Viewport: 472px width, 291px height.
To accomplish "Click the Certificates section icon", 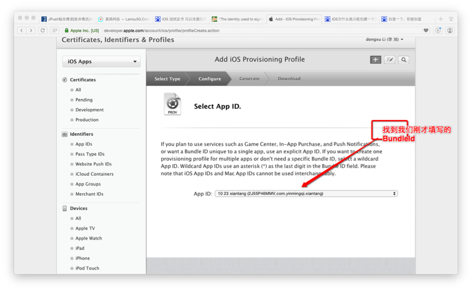I will (x=64, y=80).
